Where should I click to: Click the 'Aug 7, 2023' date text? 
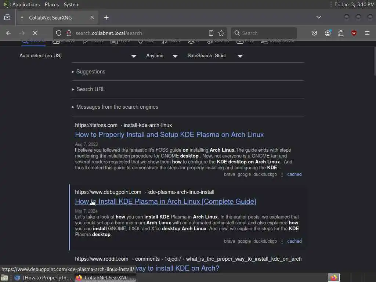(x=86, y=144)
